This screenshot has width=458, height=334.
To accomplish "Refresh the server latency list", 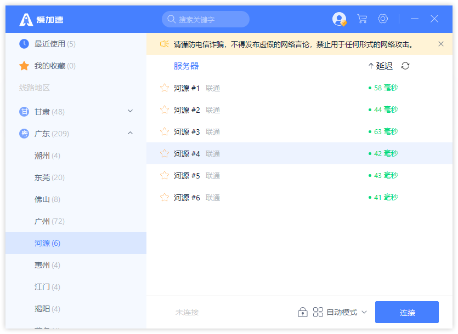I will (405, 66).
